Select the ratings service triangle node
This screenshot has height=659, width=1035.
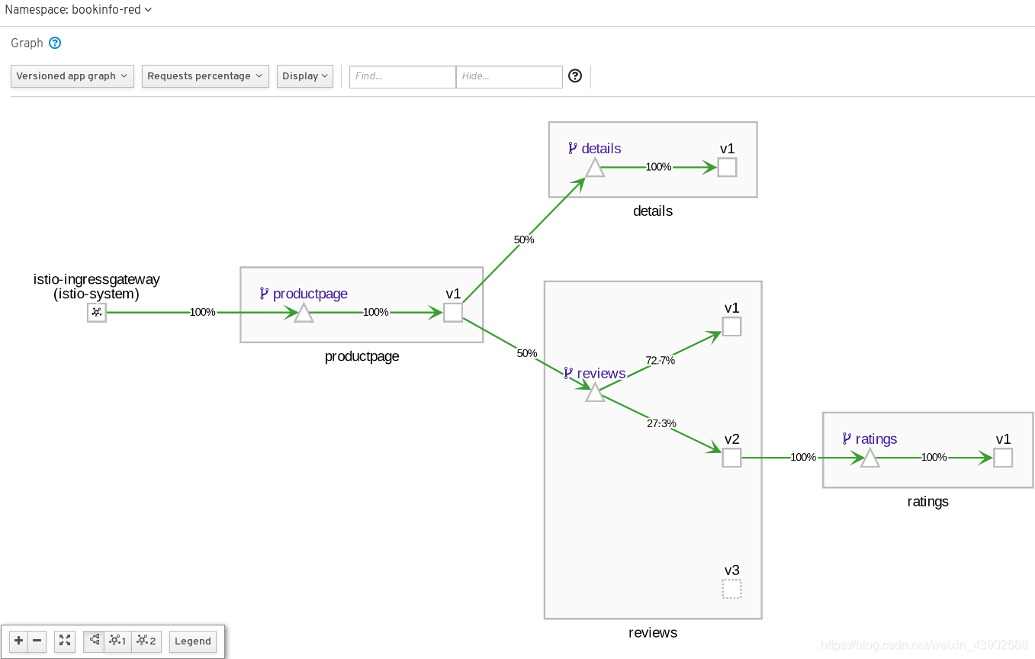pos(870,458)
